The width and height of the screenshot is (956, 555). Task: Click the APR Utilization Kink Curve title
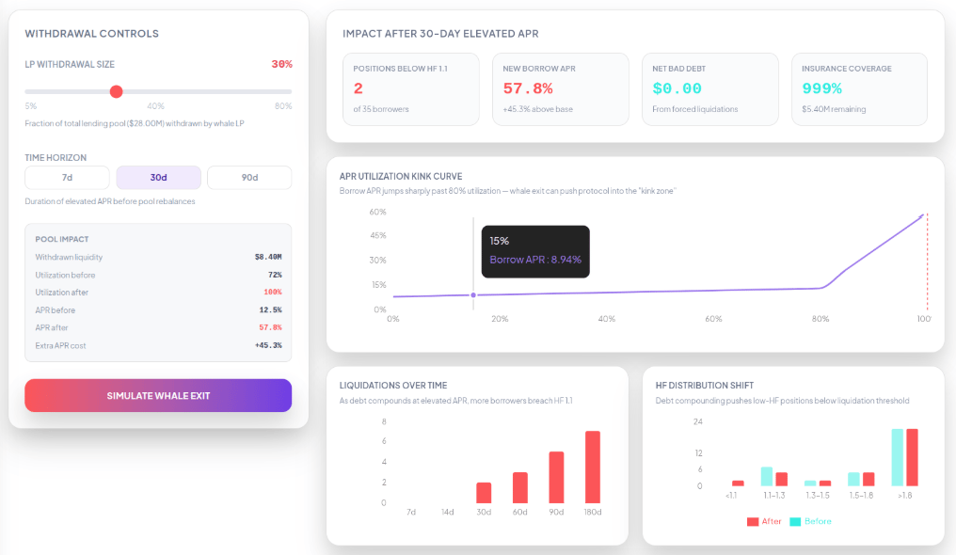click(x=401, y=176)
